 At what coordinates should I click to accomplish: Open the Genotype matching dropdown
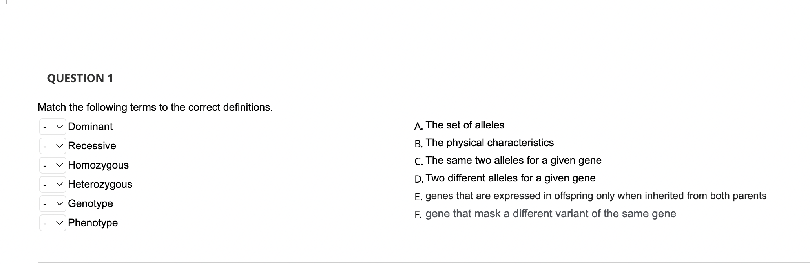[53, 204]
